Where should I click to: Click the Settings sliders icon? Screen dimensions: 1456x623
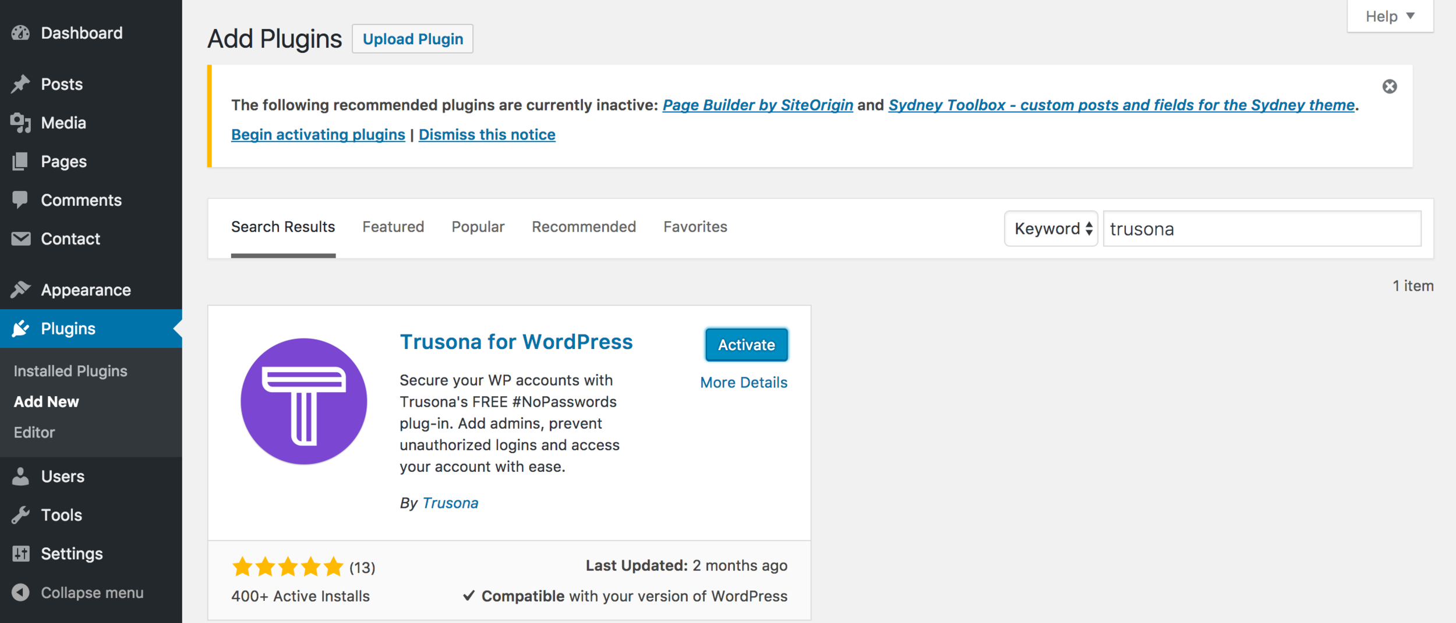tap(20, 554)
